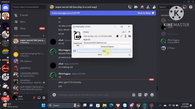The width and height of the screenshot is (195, 109).
Task: Click the chut user panel avatar
Action: (x=15, y=97)
